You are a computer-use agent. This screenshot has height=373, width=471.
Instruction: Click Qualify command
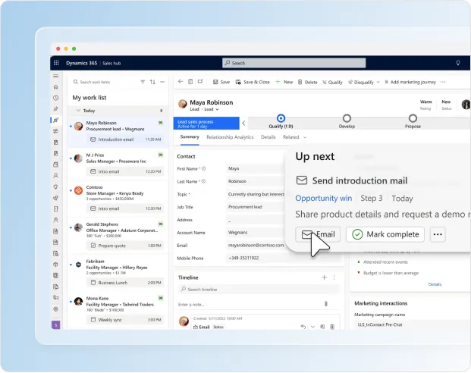coord(332,82)
